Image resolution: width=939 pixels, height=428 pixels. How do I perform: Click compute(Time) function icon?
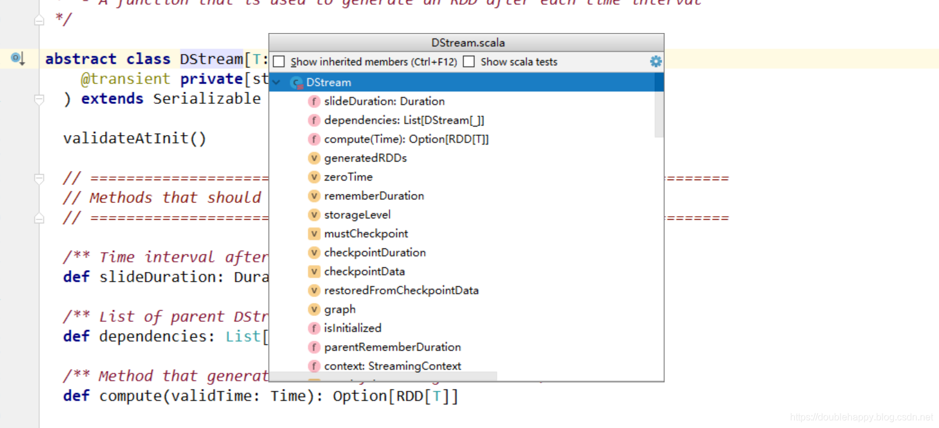[314, 139]
